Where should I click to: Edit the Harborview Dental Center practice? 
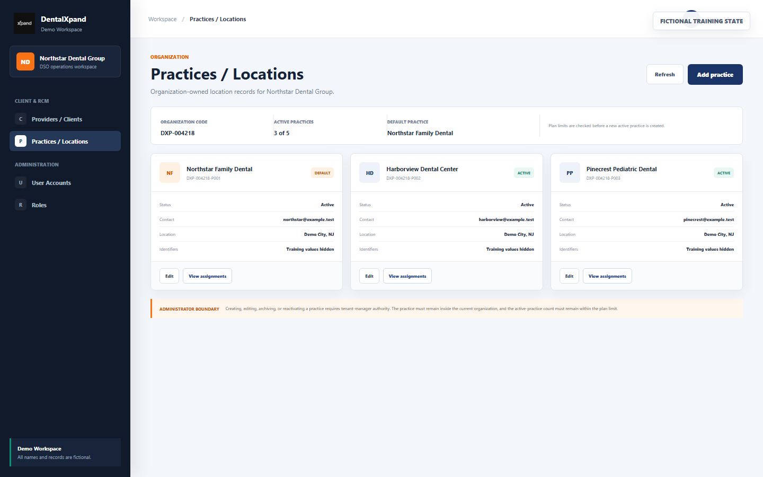tap(369, 276)
